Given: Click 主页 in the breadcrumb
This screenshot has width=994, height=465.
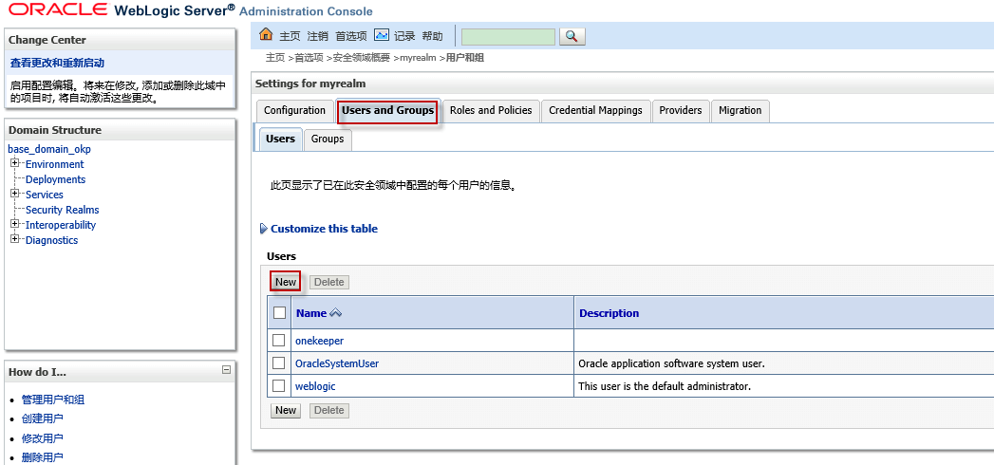Looking at the screenshot, I should click(x=275, y=58).
